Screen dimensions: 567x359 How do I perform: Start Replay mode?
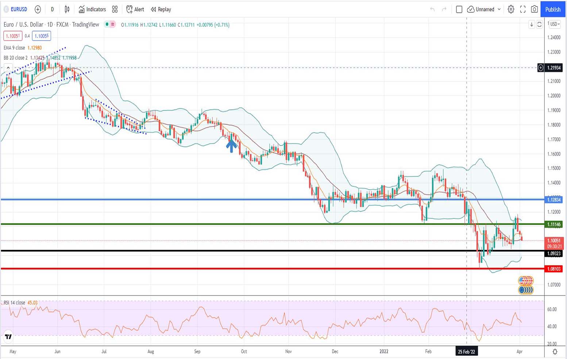[x=161, y=9]
